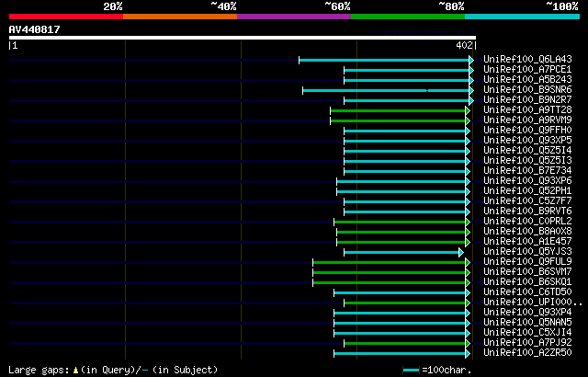This screenshot has width=588, height=377.
Task: Click the Large gaps legend text
Action: [x=39, y=371]
